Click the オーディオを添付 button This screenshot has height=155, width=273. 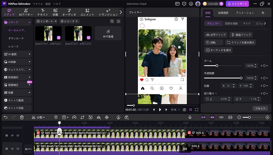[218, 50]
